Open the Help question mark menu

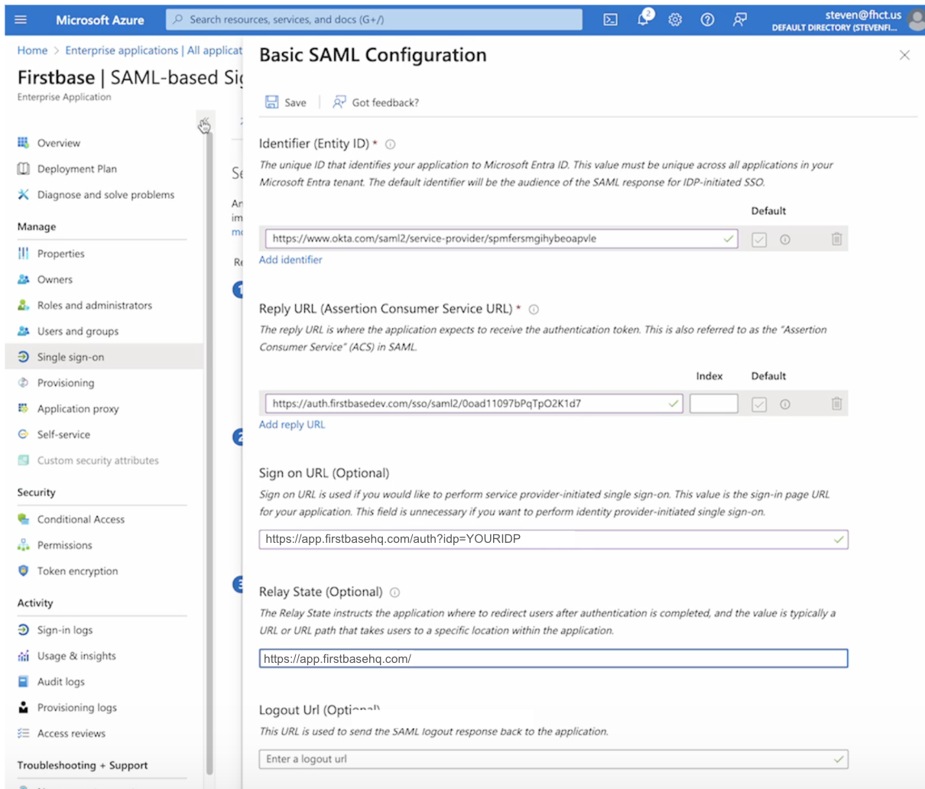pyautogui.click(x=707, y=20)
